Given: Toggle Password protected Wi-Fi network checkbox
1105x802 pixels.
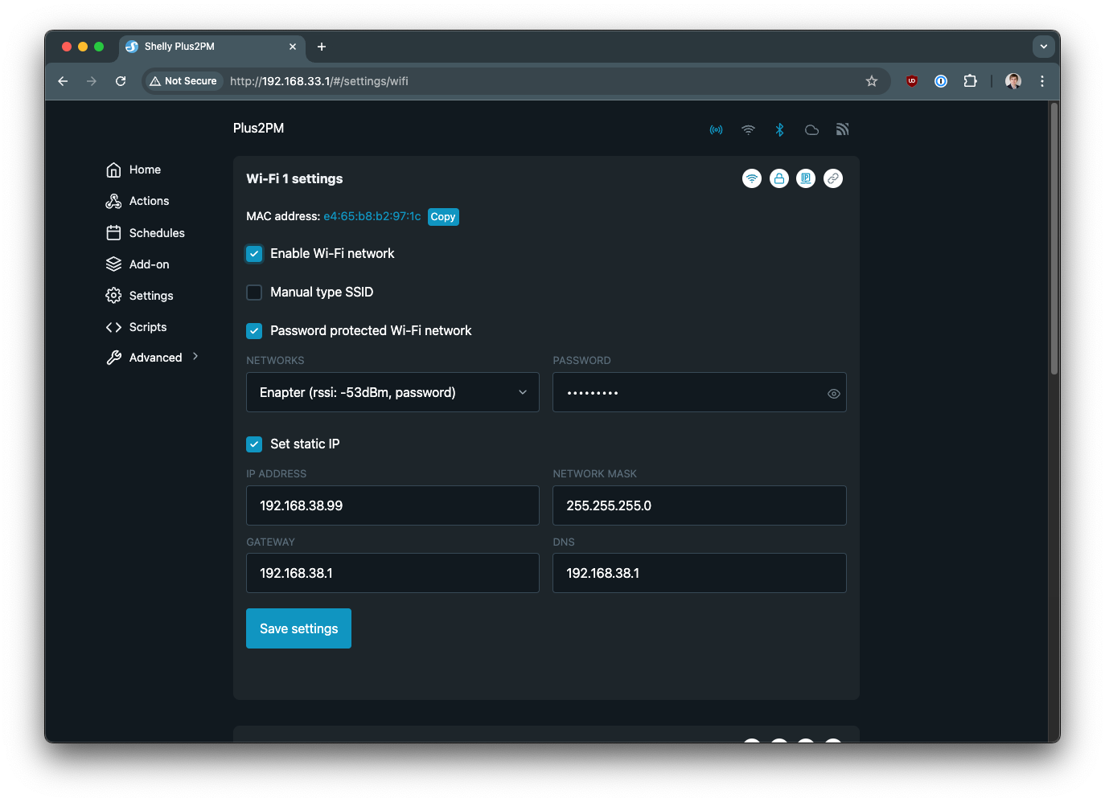Looking at the screenshot, I should (x=254, y=331).
